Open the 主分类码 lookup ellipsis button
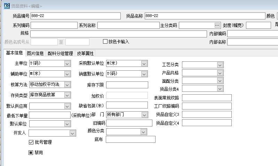The width and height of the screenshot is (278, 166). (x=217, y=25)
